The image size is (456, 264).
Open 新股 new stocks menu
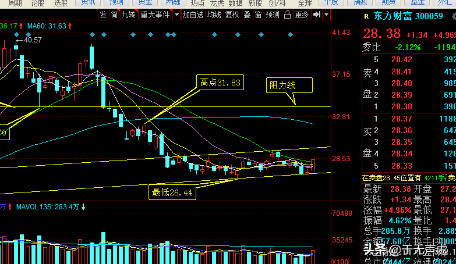(x=255, y=3)
